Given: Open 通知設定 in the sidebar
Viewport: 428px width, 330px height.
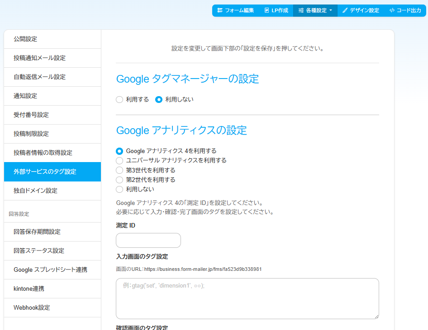Looking at the screenshot, I should coord(52,96).
